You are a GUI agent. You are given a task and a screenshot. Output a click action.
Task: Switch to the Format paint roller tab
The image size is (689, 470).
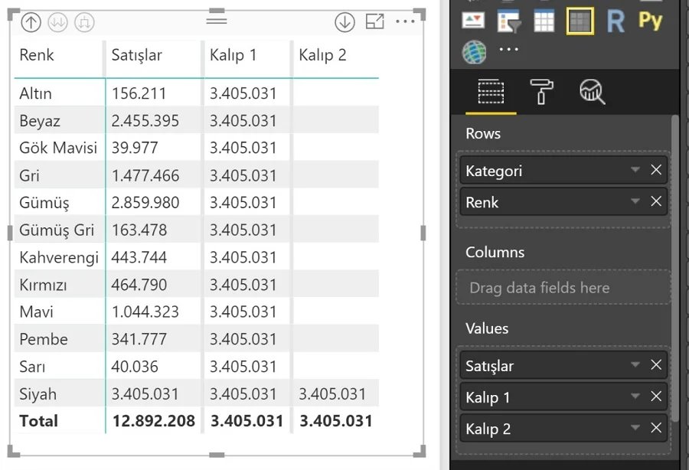(x=541, y=92)
